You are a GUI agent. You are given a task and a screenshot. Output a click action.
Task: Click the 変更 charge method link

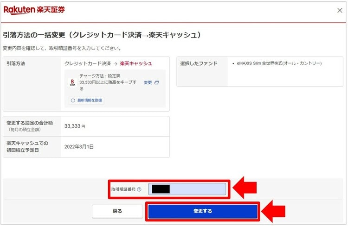click(x=148, y=82)
